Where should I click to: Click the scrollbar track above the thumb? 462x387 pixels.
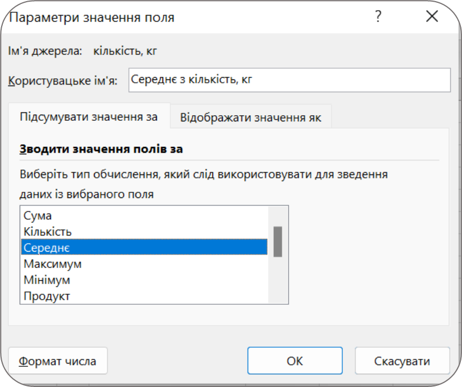(278, 215)
